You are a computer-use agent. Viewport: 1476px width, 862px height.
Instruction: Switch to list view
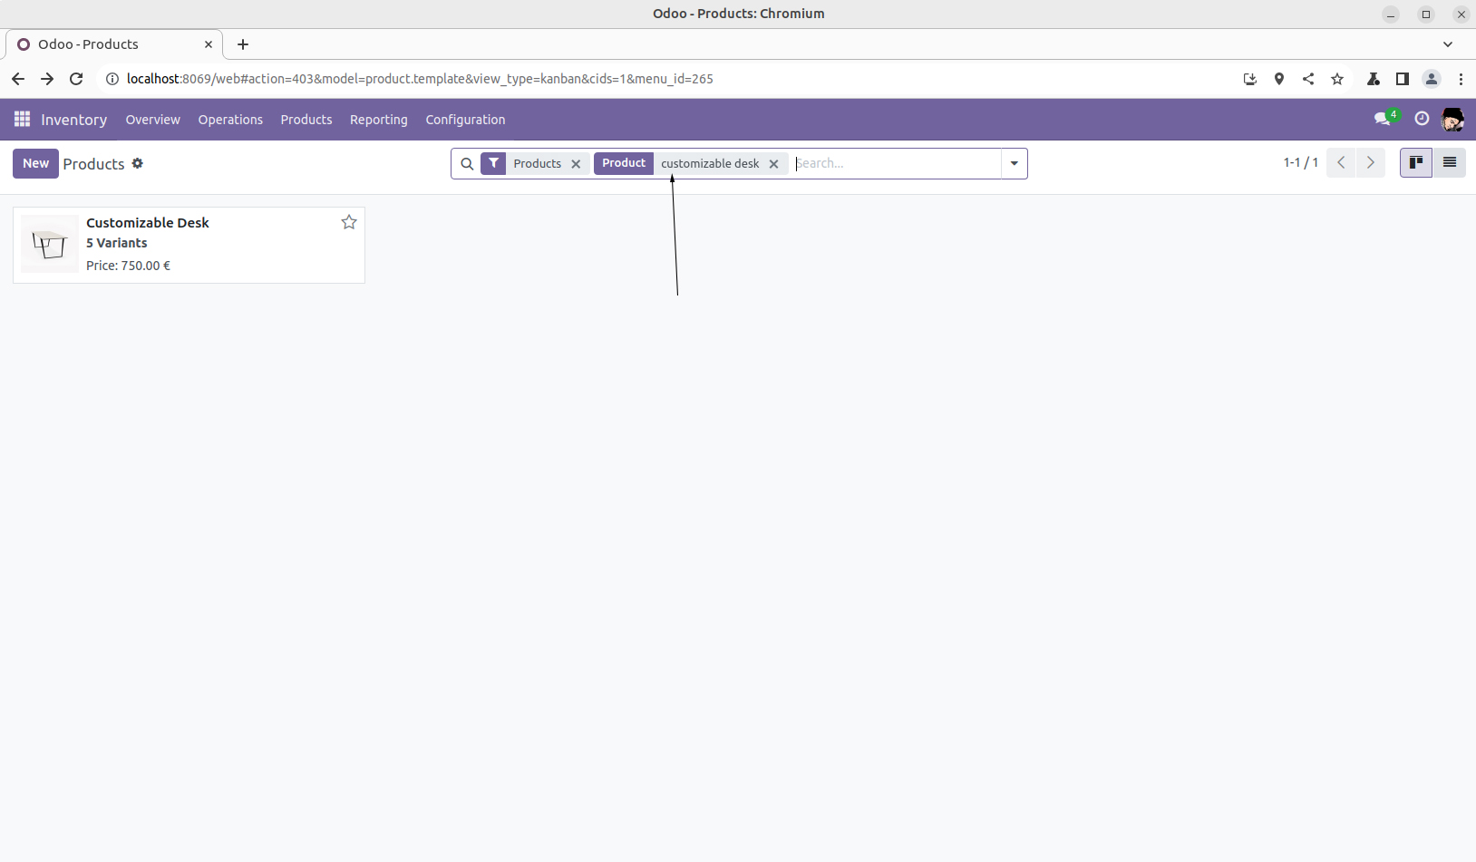1449,163
